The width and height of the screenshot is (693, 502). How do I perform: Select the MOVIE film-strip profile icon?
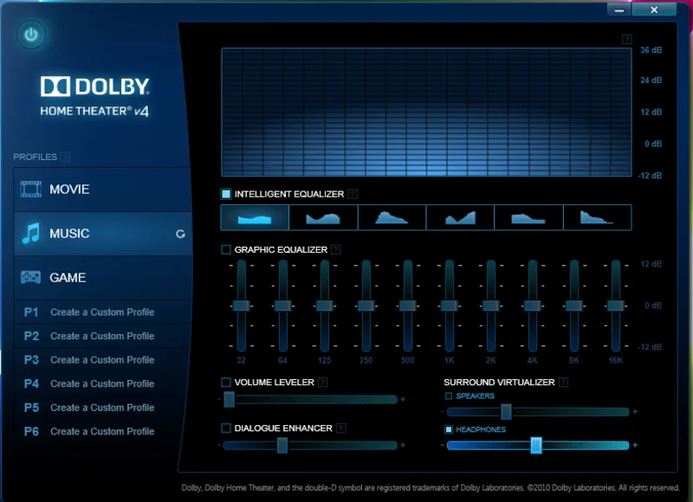coord(31,189)
